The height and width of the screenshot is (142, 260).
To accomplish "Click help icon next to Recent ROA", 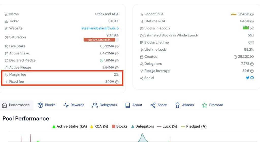I will [252, 14].
